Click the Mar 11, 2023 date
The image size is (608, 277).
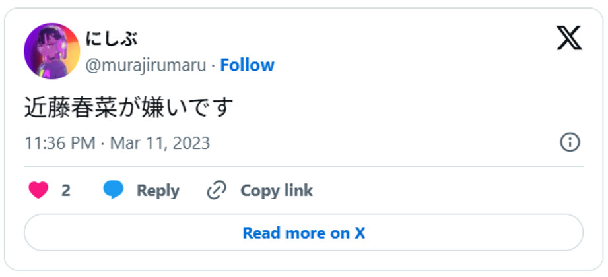[x=160, y=142]
